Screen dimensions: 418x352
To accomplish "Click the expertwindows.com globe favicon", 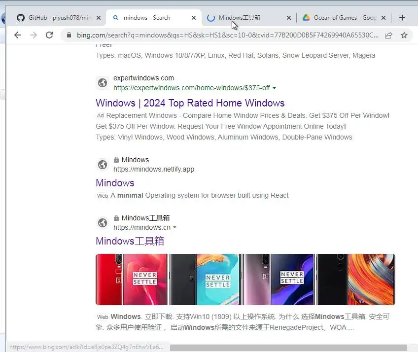I will click(103, 83).
